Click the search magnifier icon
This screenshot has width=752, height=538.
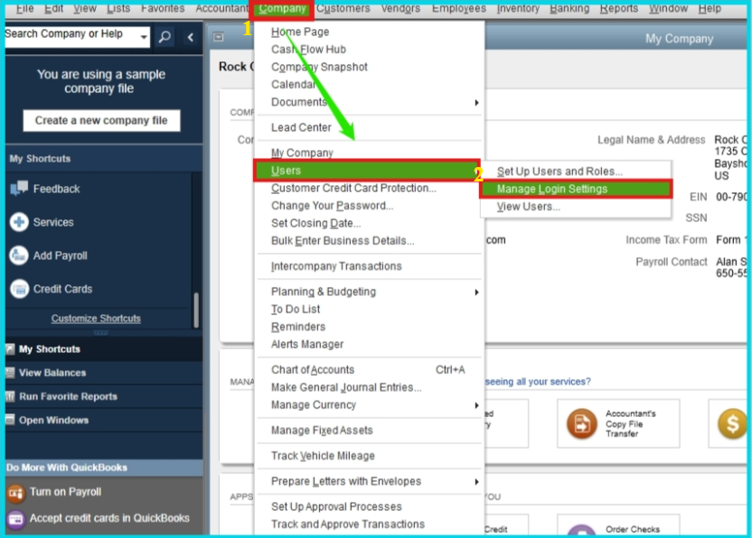point(164,37)
